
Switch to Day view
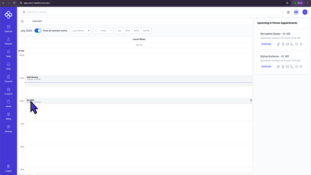120,31
